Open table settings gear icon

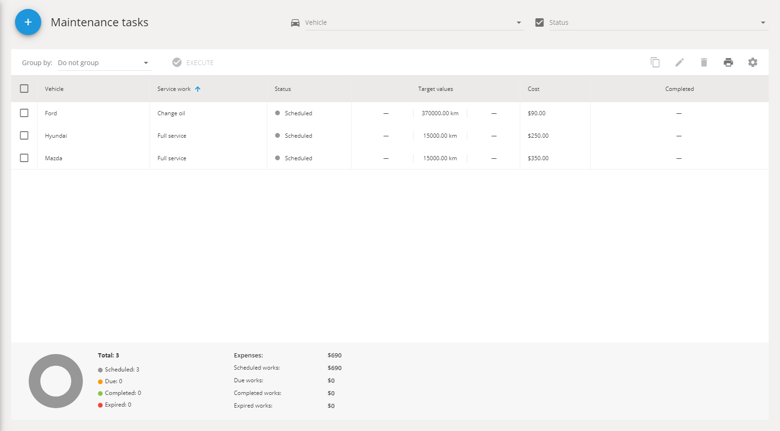click(x=753, y=62)
